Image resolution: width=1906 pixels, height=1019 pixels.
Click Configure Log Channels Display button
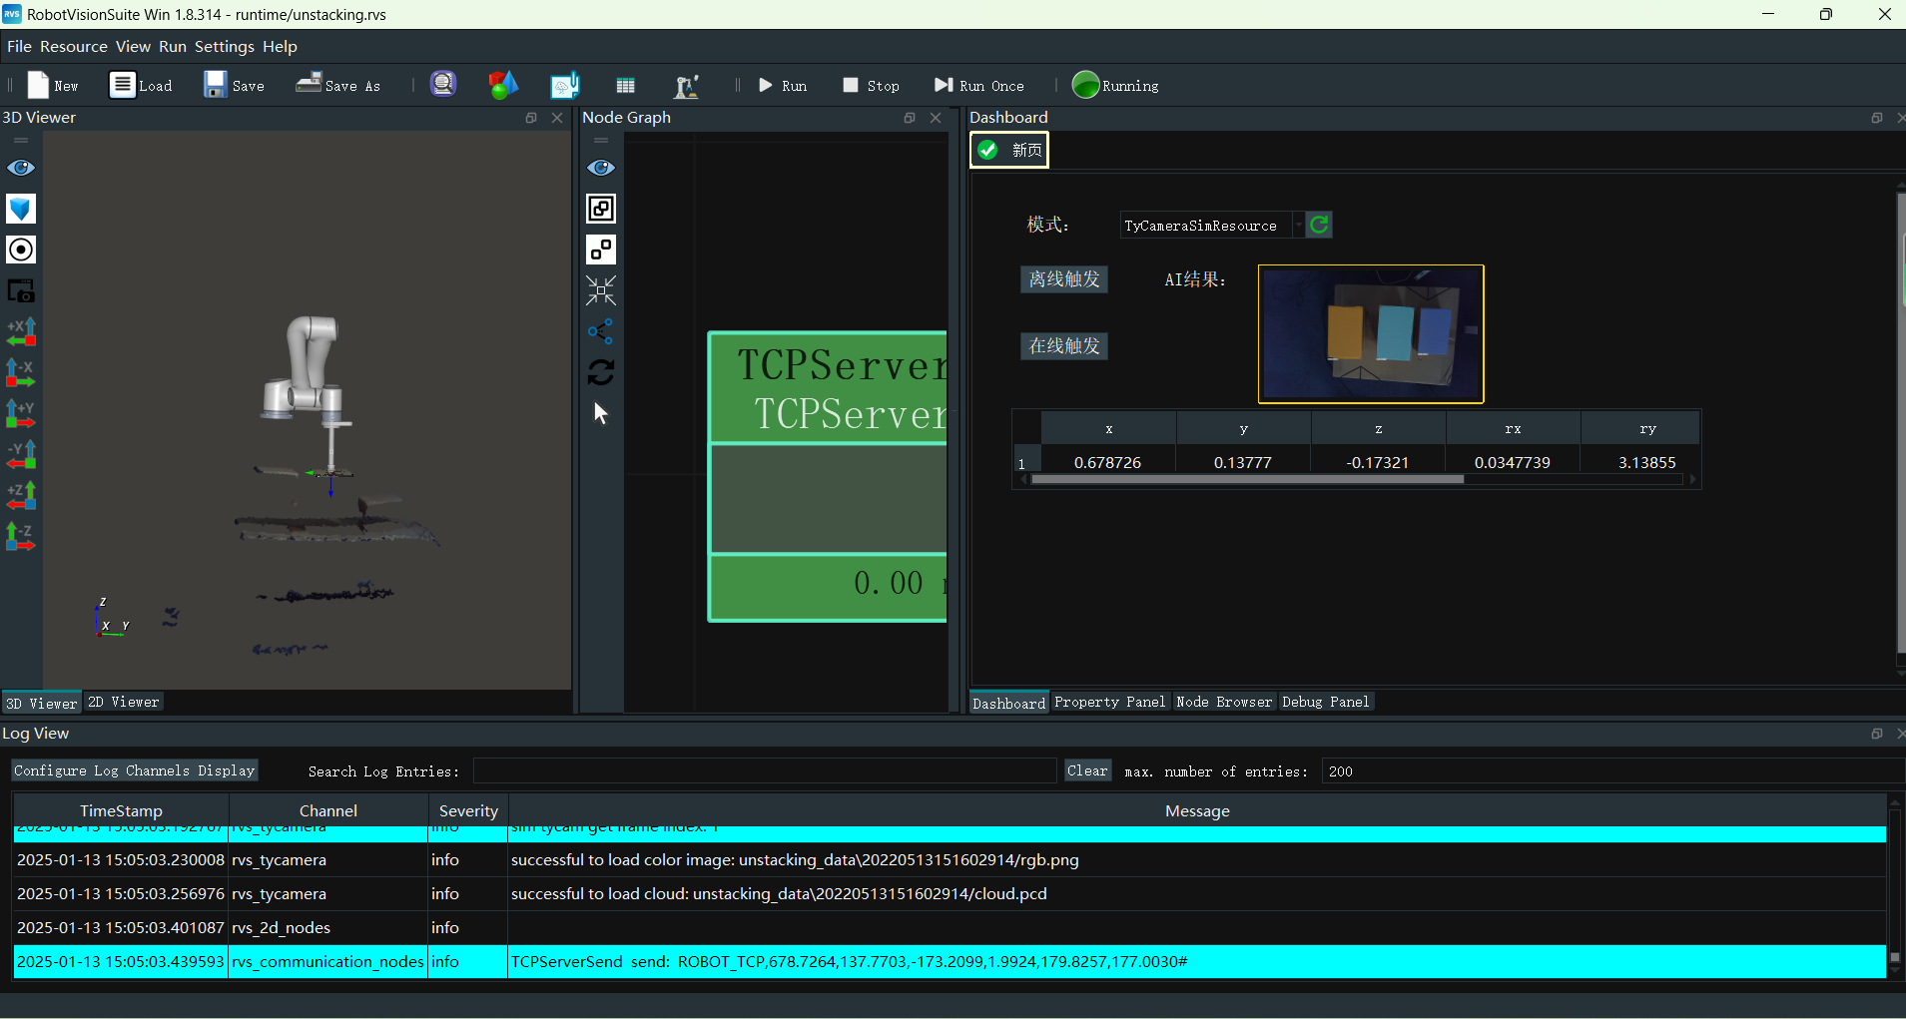[x=135, y=770]
